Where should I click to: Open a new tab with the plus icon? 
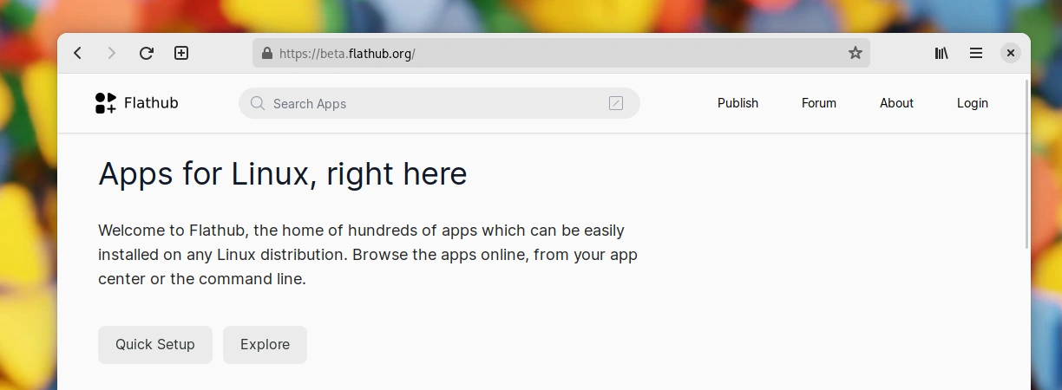click(x=181, y=53)
